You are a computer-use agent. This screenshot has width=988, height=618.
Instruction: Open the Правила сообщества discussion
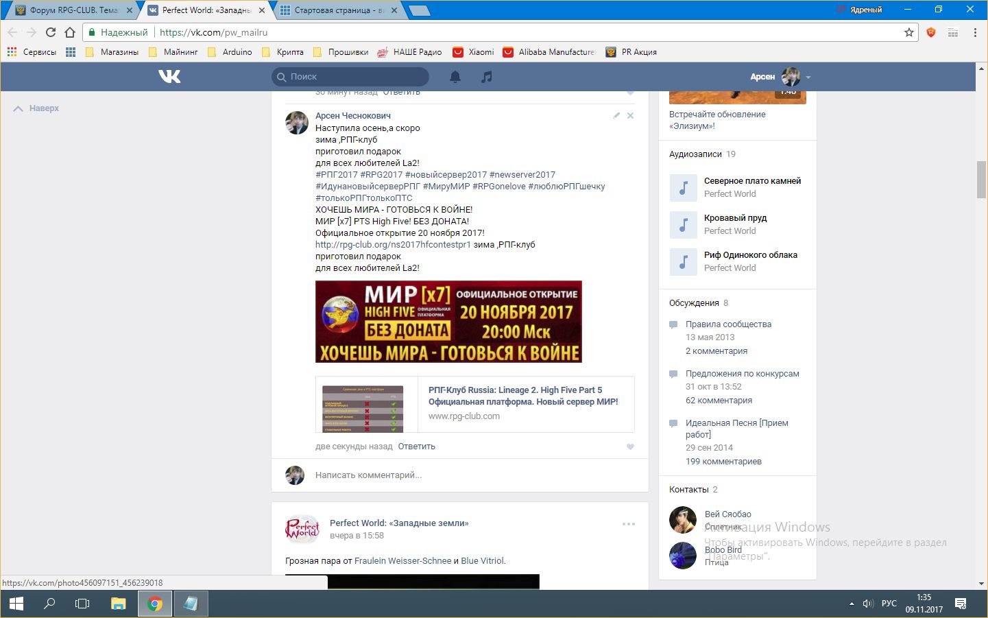click(x=728, y=324)
